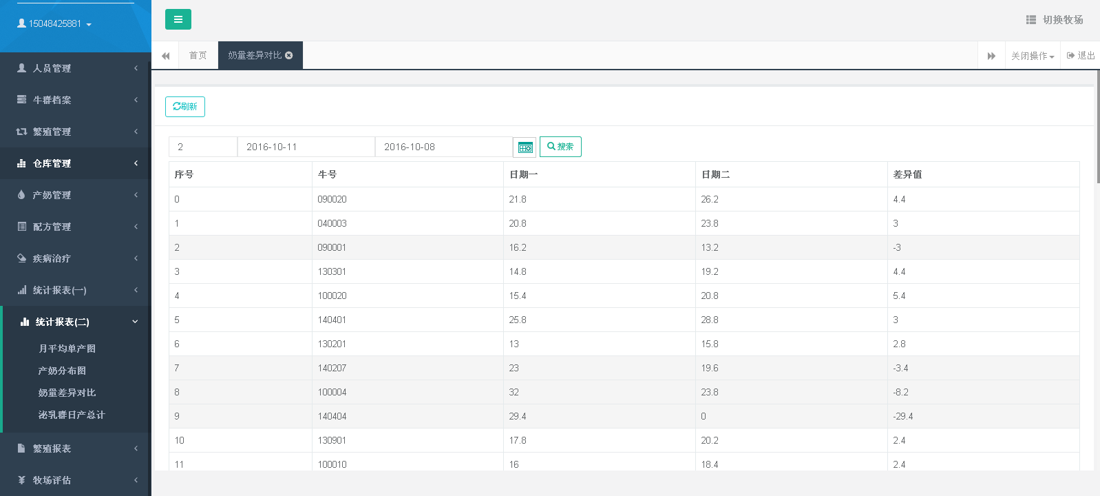Click the 2016-10-08 date field

point(444,147)
